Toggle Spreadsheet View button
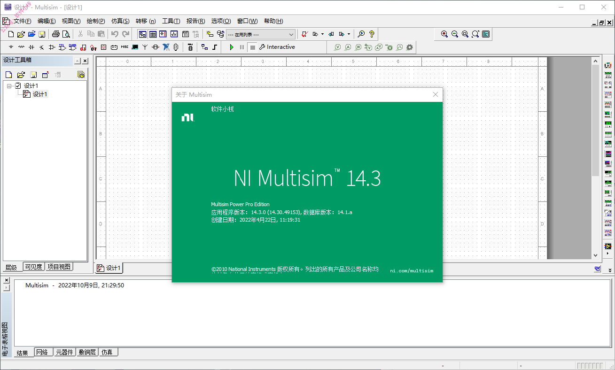The width and height of the screenshot is (615, 370). (153, 34)
